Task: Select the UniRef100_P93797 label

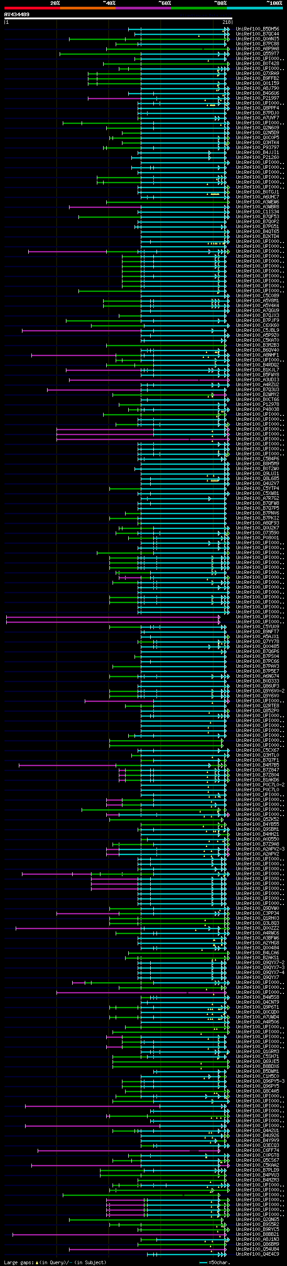Action: 257,147
